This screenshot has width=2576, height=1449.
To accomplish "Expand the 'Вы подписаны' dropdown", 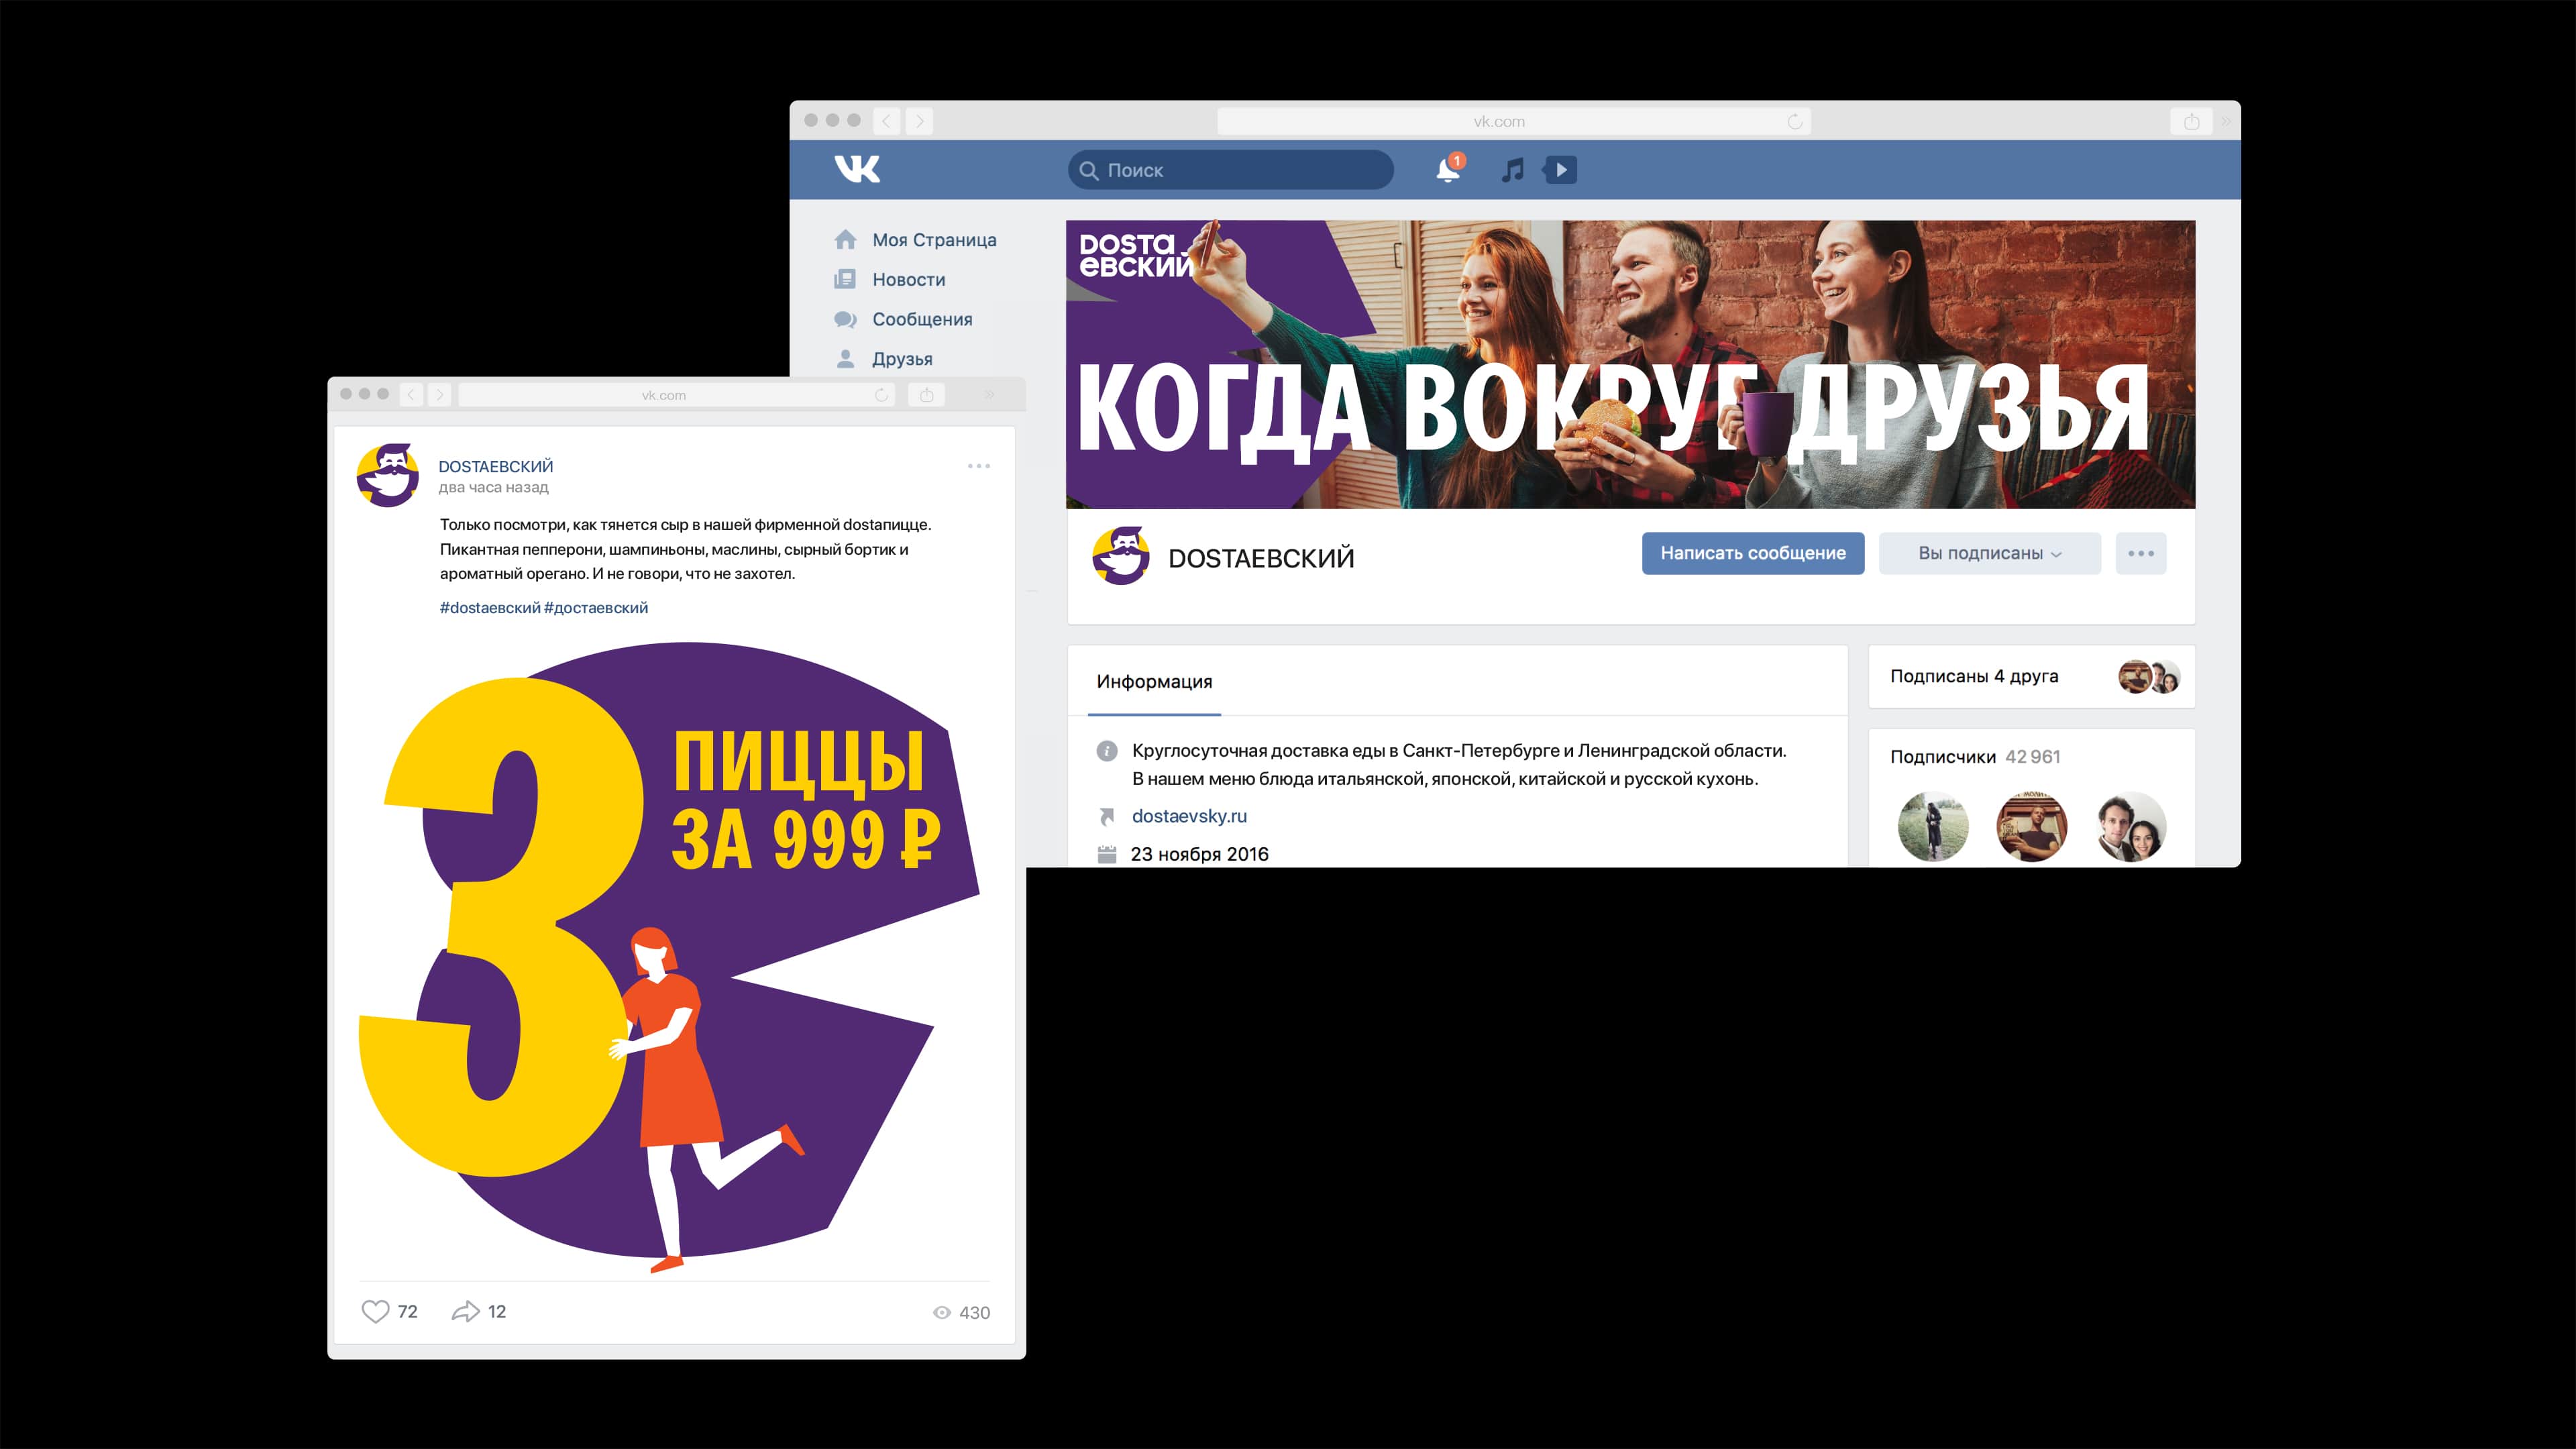I will coord(1989,553).
